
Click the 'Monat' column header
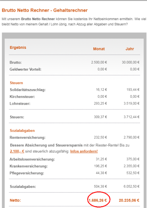[x=99, y=49]
